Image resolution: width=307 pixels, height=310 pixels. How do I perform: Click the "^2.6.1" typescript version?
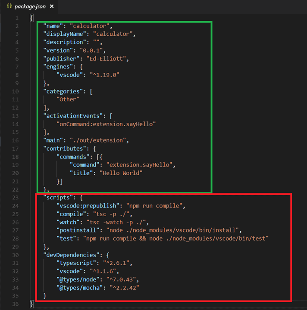(116, 263)
